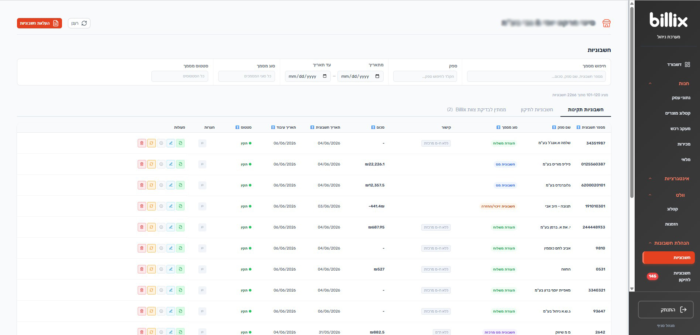Open the green document icon for invoice 191010301
Viewport: 700px width, 335px height.
[180, 206]
